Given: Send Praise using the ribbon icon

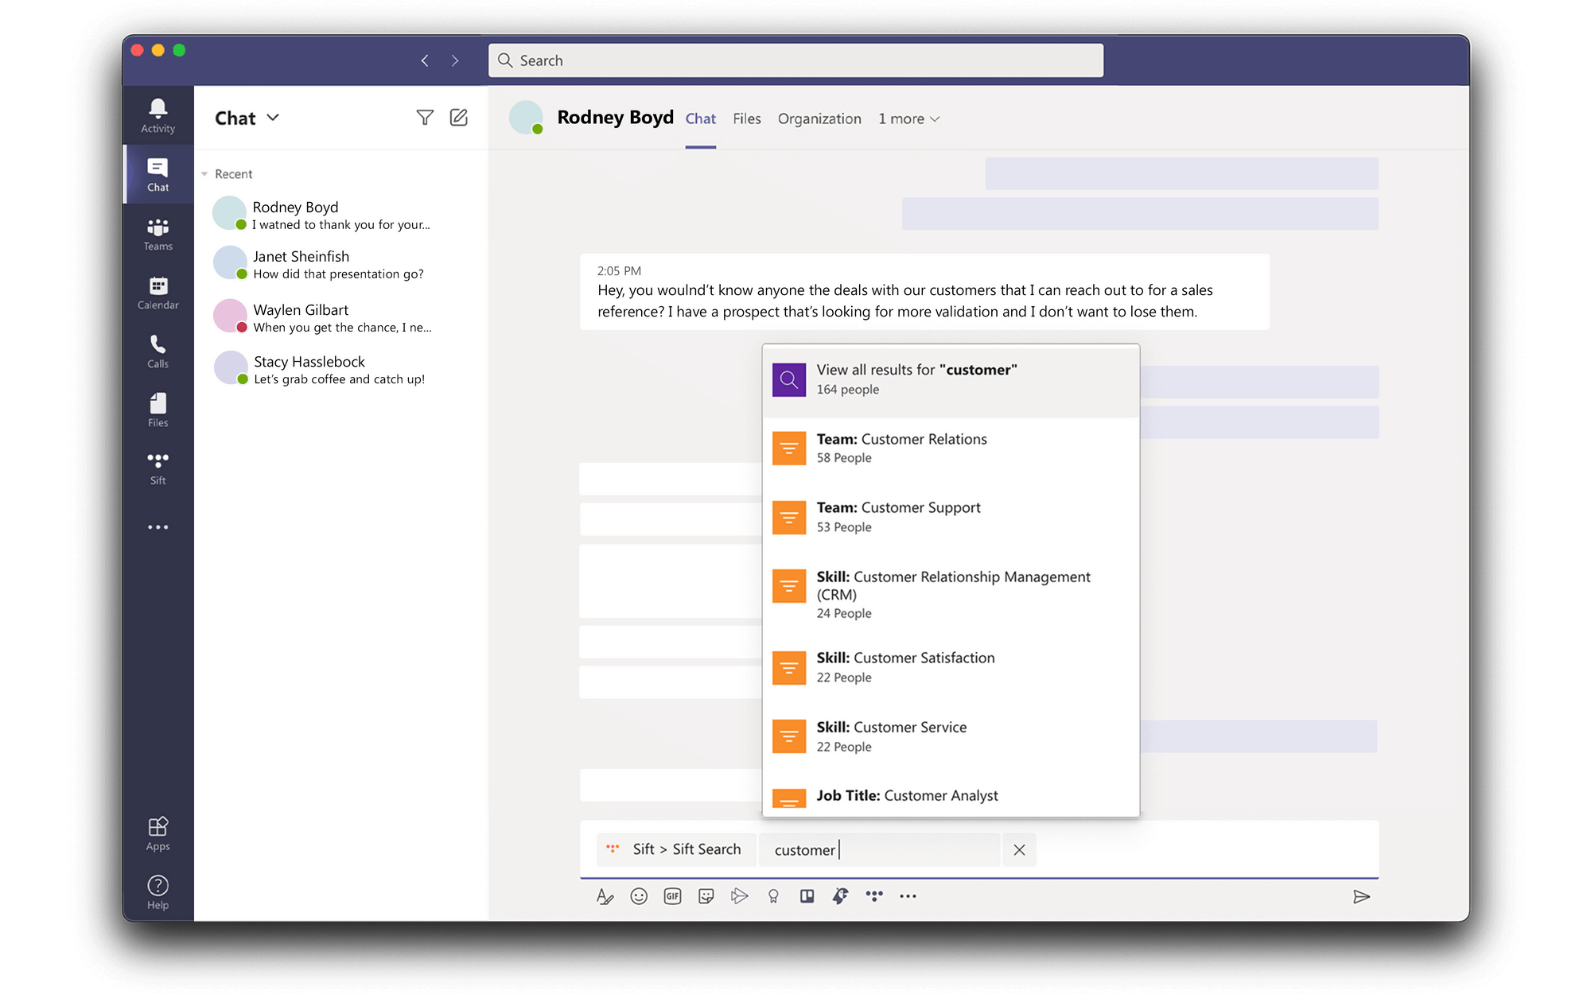Looking at the screenshot, I should coord(773,896).
